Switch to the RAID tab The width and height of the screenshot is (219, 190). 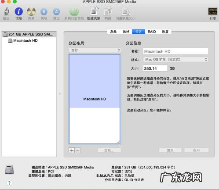[152, 32]
